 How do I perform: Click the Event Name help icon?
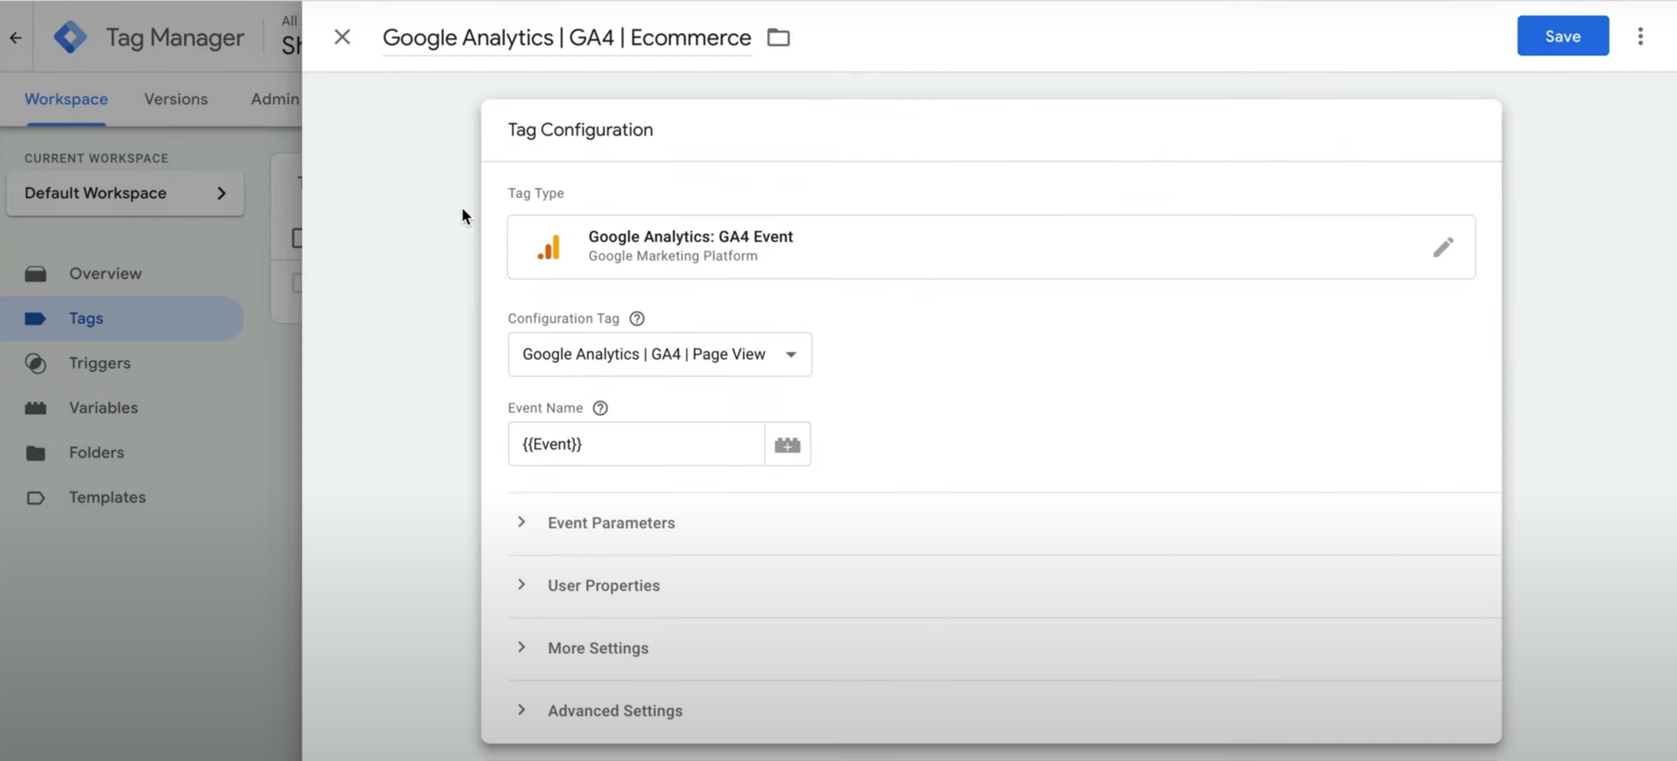tap(600, 408)
